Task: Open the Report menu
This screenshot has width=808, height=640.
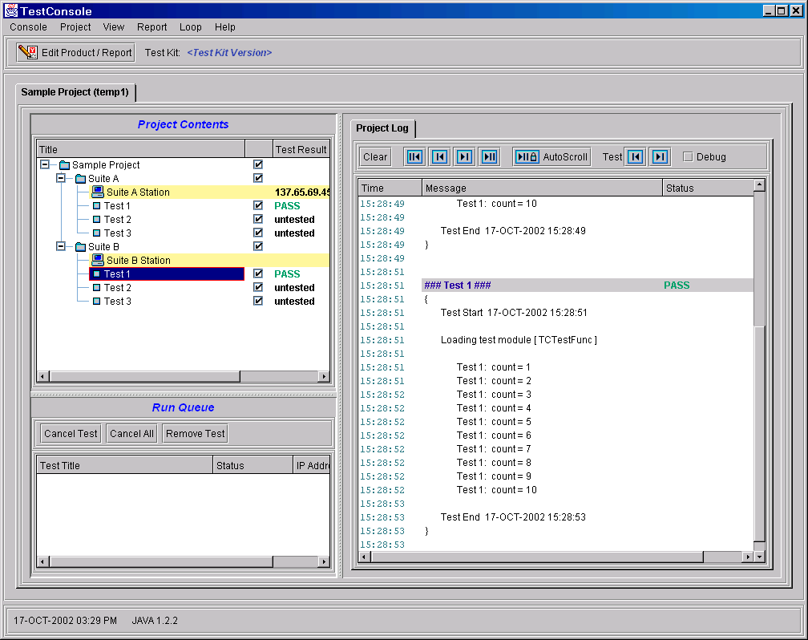Action: tap(151, 27)
